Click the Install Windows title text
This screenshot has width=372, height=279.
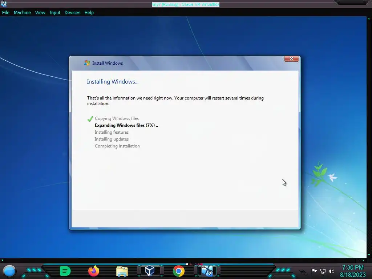coord(108,63)
